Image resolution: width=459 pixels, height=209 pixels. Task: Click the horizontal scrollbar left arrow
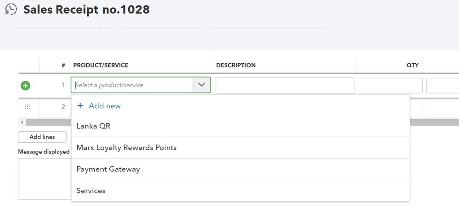[x=22, y=122]
